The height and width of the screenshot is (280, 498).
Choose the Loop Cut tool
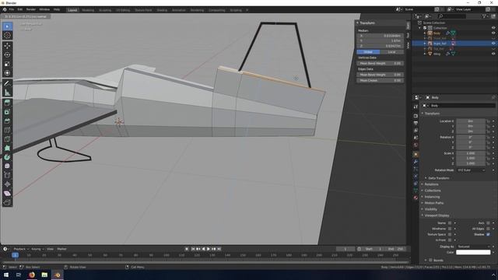tap(7, 130)
